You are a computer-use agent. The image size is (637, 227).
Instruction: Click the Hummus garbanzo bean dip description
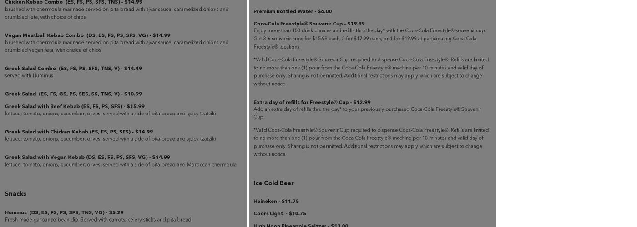[98, 220]
